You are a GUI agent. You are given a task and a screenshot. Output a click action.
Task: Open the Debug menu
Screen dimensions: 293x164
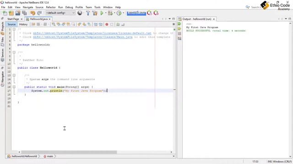pyautogui.click(x=69, y=7)
